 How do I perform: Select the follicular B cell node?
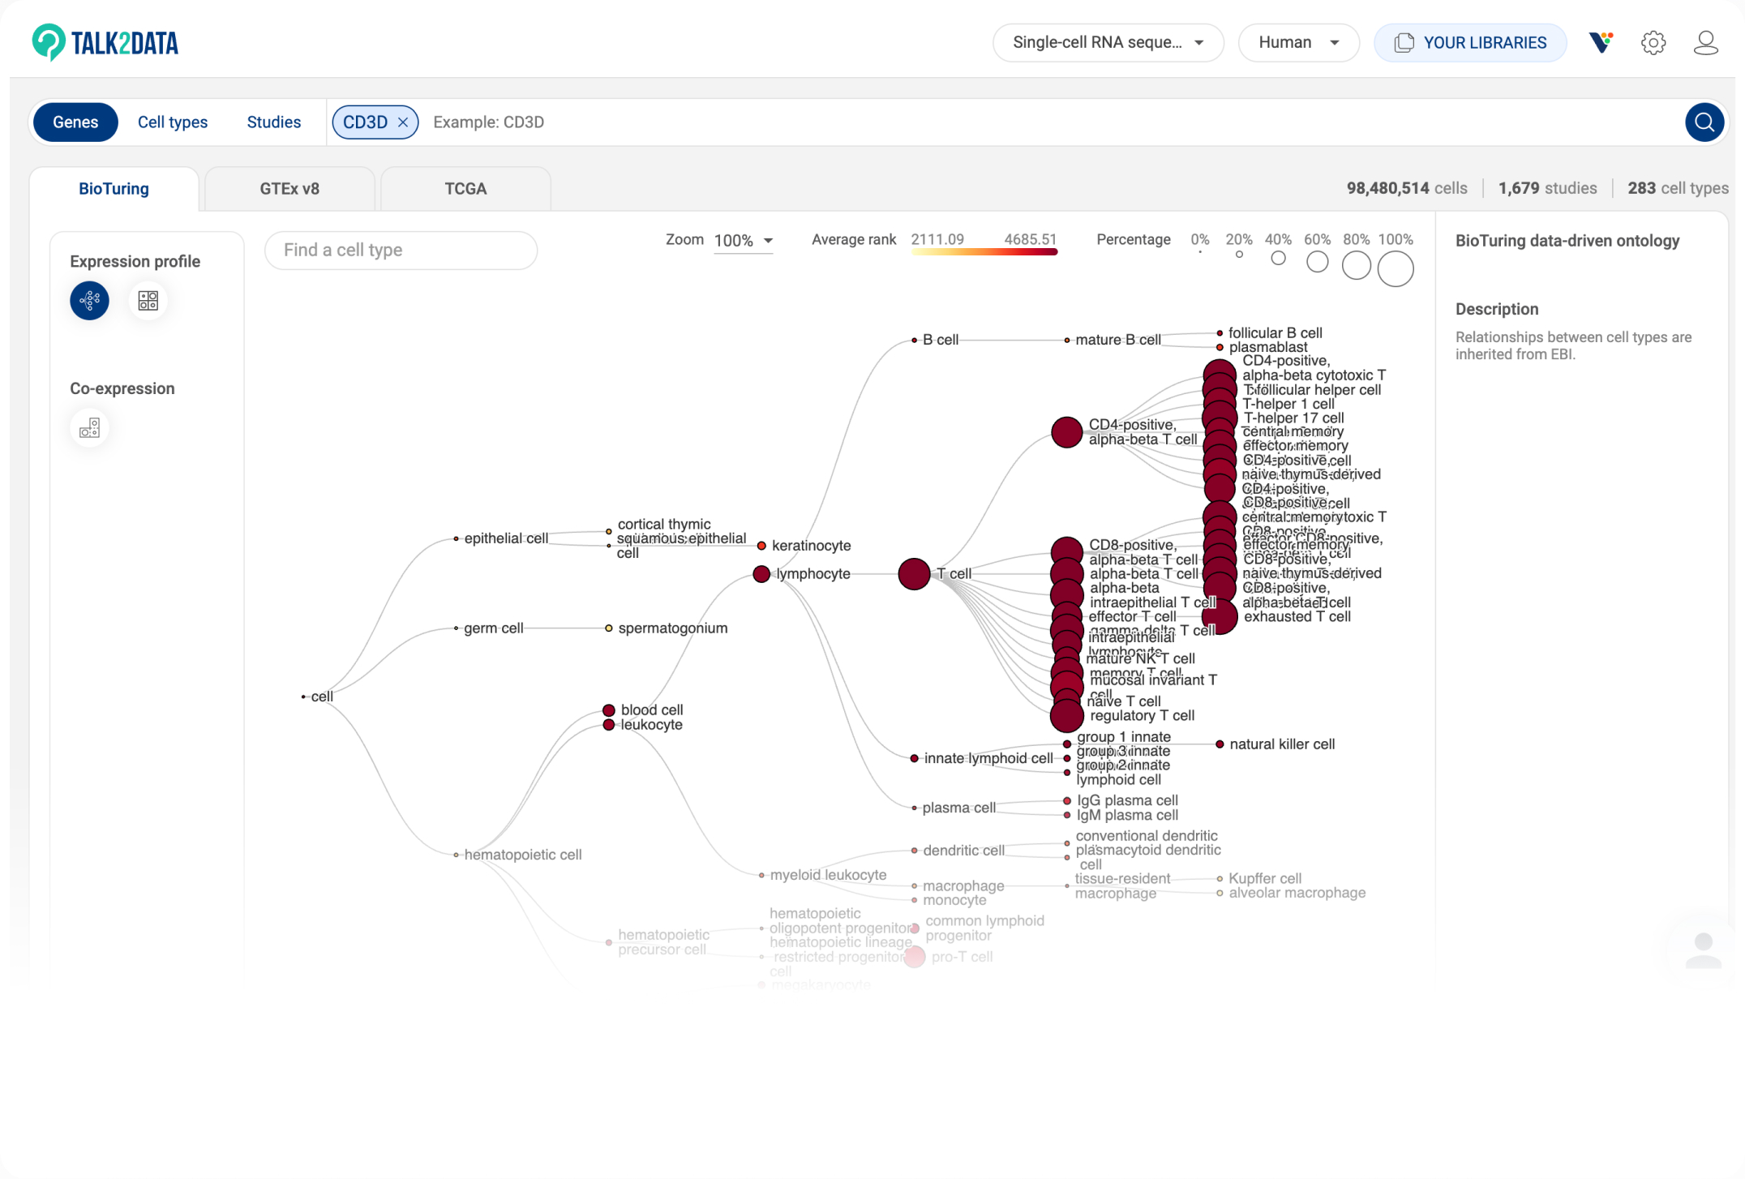(x=1220, y=333)
